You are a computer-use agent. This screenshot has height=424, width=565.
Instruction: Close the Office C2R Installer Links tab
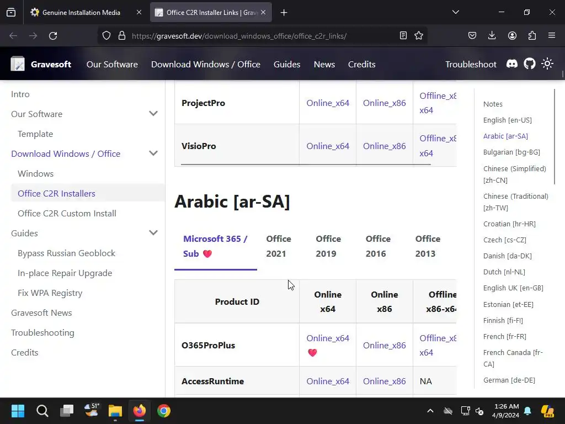point(263,13)
